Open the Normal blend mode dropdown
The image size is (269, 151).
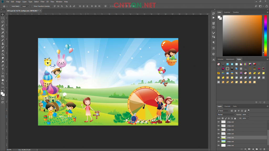click(x=226, y=115)
